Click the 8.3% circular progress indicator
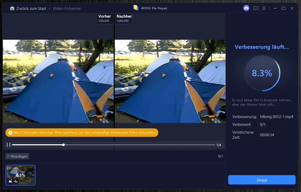The height and width of the screenshot is (192, 301). (262, 73)
